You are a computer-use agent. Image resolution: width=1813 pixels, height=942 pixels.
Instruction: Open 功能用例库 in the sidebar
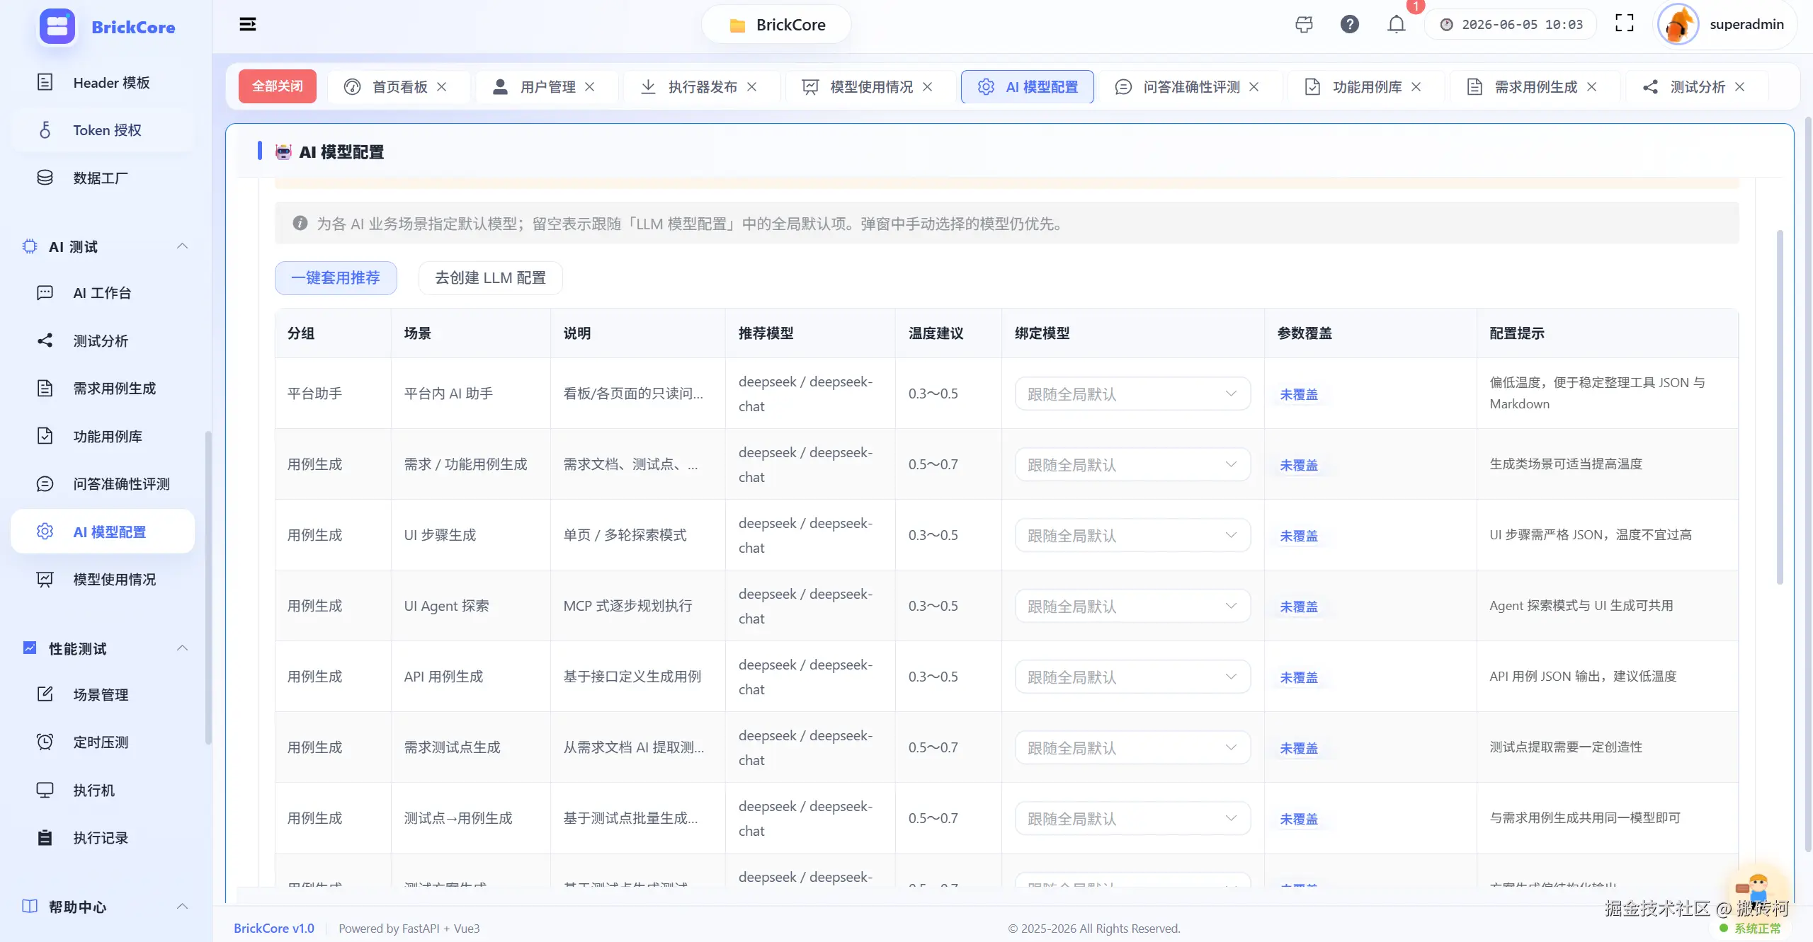[x=103, y=437]
